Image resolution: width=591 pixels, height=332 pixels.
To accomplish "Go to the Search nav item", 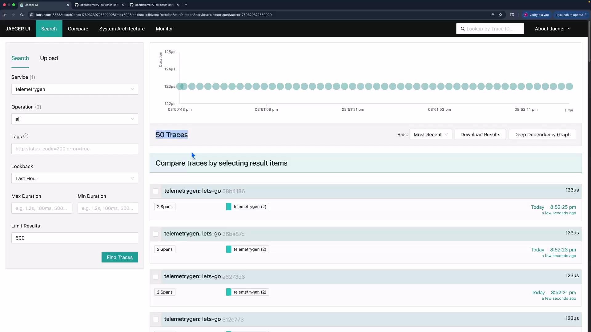I will point(49,29).
